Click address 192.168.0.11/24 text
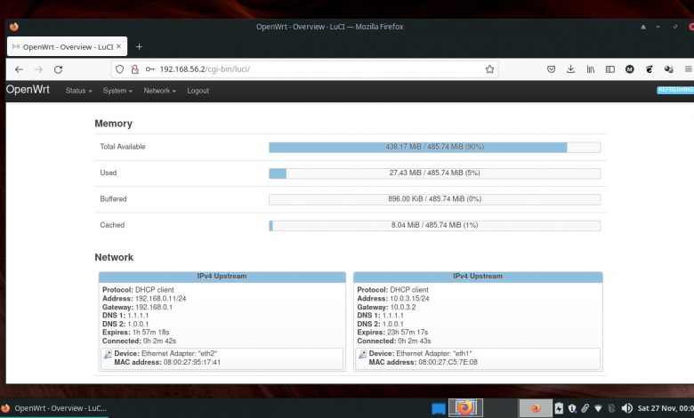Screen dimensions: 694x418 [160, 299]
